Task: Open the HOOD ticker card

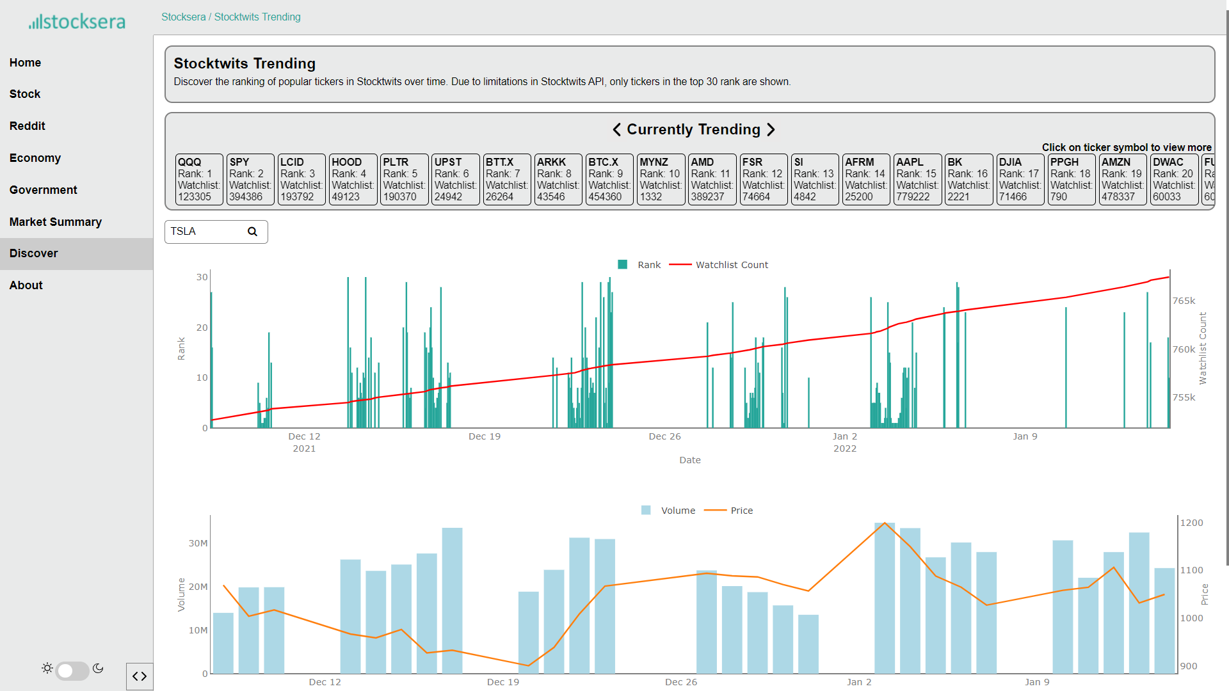Action: (346, 163)
